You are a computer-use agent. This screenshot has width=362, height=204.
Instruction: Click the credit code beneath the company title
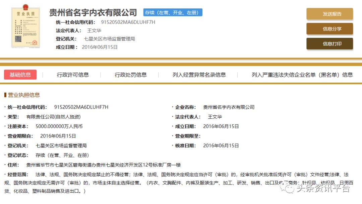(x=128, y=22)
